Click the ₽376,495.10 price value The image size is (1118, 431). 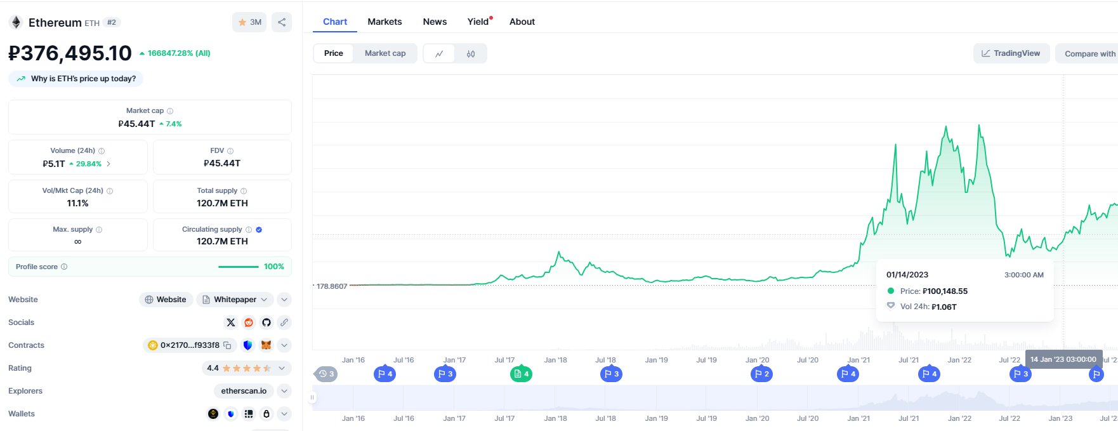pyautogui.click(x=70, y=53)
